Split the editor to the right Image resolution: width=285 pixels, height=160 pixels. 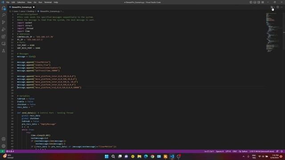278,7
